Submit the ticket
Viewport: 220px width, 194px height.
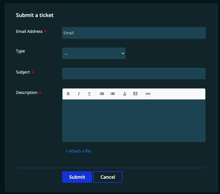pos(77,177)
